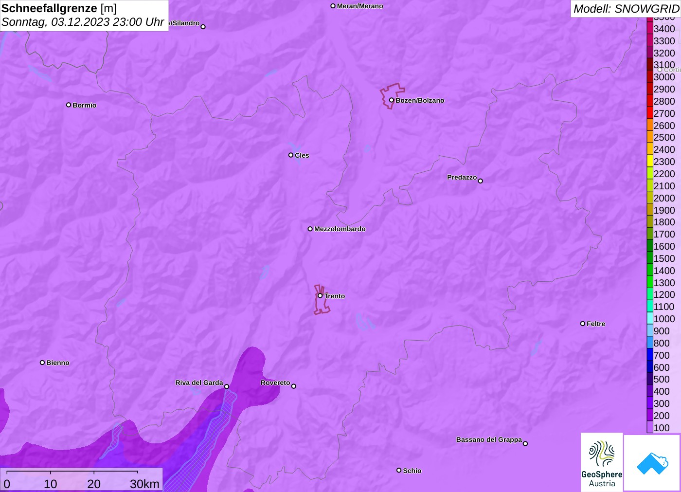
Task: Click the GeoSphere Austria logo
Action: [x=602, y=462]
